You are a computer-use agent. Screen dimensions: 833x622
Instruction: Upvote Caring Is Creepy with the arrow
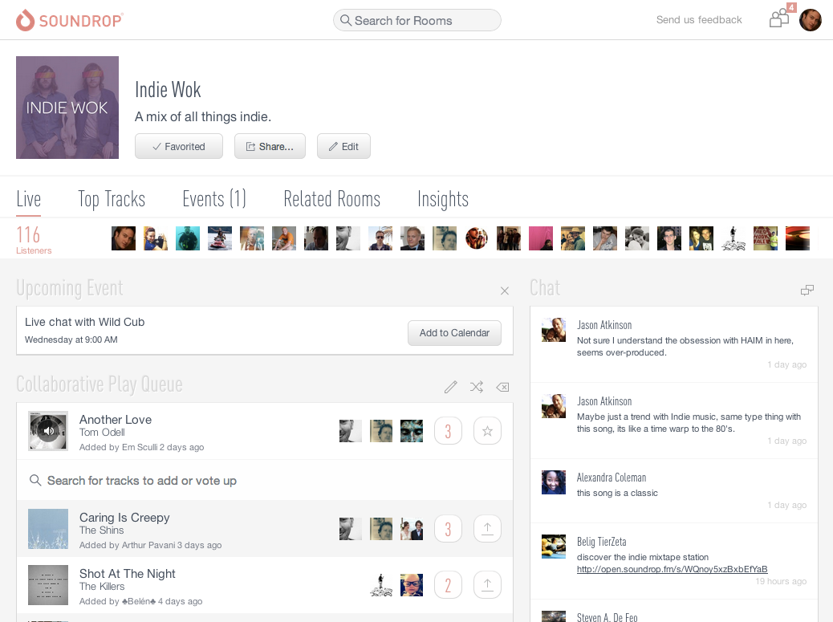pyautogui.click(x=487, y=529)
